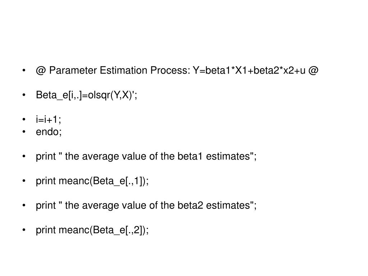Screen dimensions: 368x276
Task: Click the Y=beta1*X1+beta2*x2+u equation text
Action: click(249, 70)
